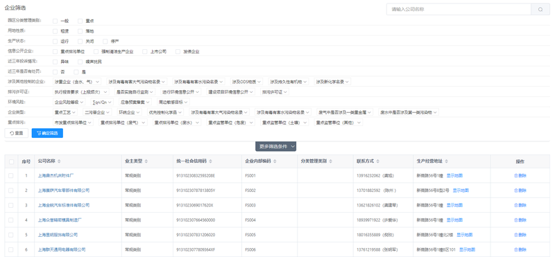This screenshot has height=257, width=555.
Task: Open the 优先控制化学品 dropdown
Action: click(x=166, y=112)
